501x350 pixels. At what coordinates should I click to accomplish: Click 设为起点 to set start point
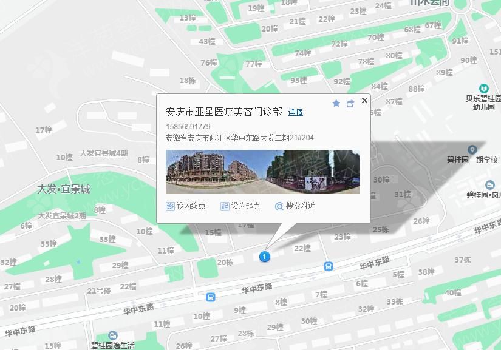point(240,206)
